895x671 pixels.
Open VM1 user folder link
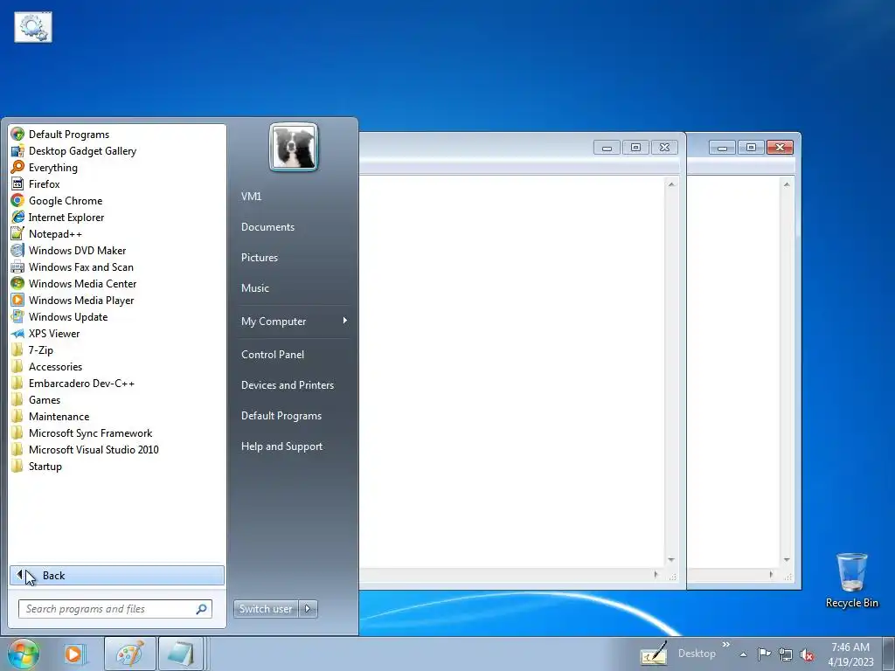click(251, 197)
